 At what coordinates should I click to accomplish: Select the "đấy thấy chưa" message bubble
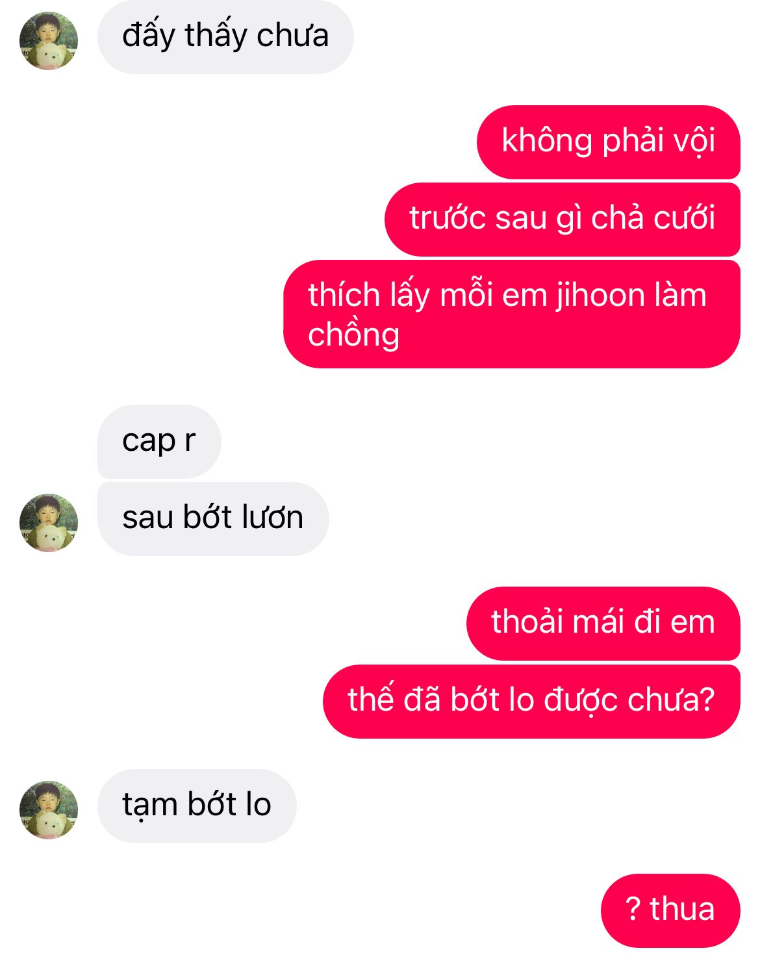click(x=225, y=37)
